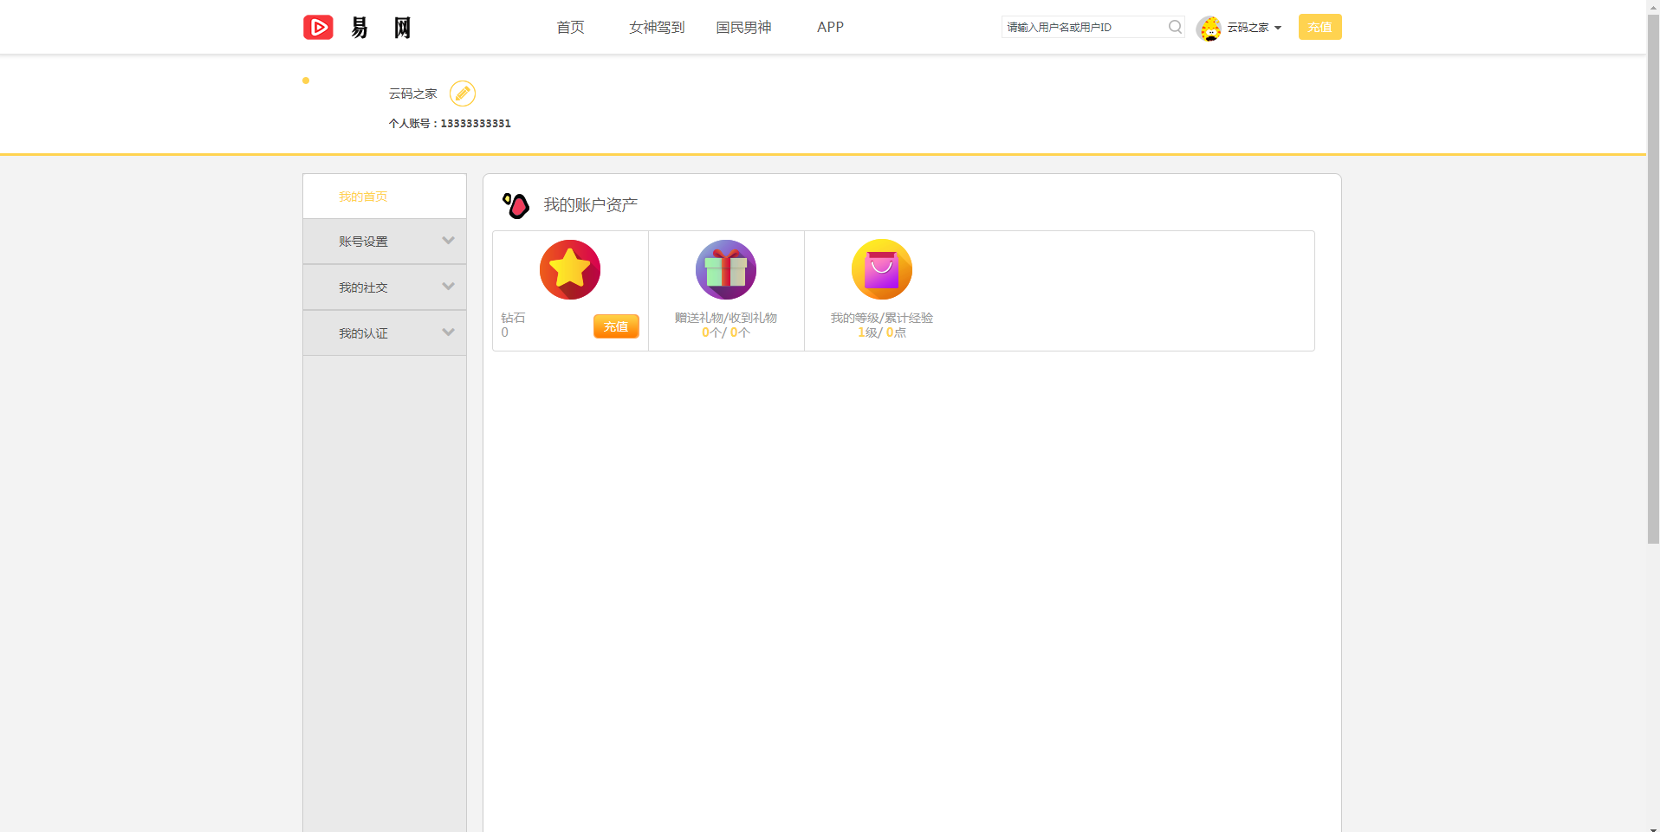Click the 易网 site logo icon

point(318,27)
